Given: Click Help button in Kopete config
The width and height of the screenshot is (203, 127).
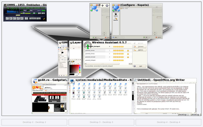Looking at the screenshot, I should coord(115,37).
